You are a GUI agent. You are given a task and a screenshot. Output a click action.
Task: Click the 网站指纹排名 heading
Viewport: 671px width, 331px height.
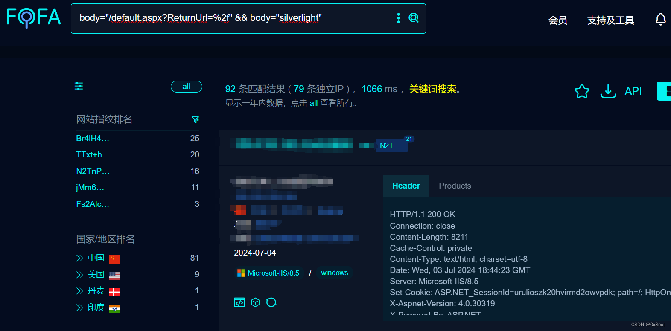[104, 119]
